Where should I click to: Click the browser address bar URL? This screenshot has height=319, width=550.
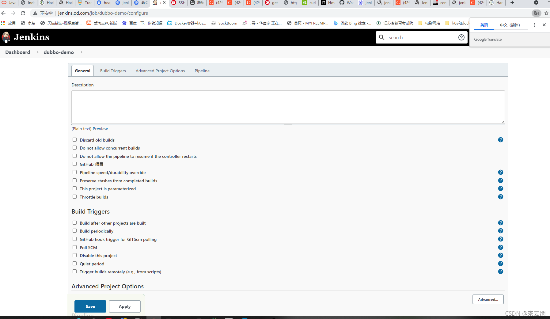(103, 13)
